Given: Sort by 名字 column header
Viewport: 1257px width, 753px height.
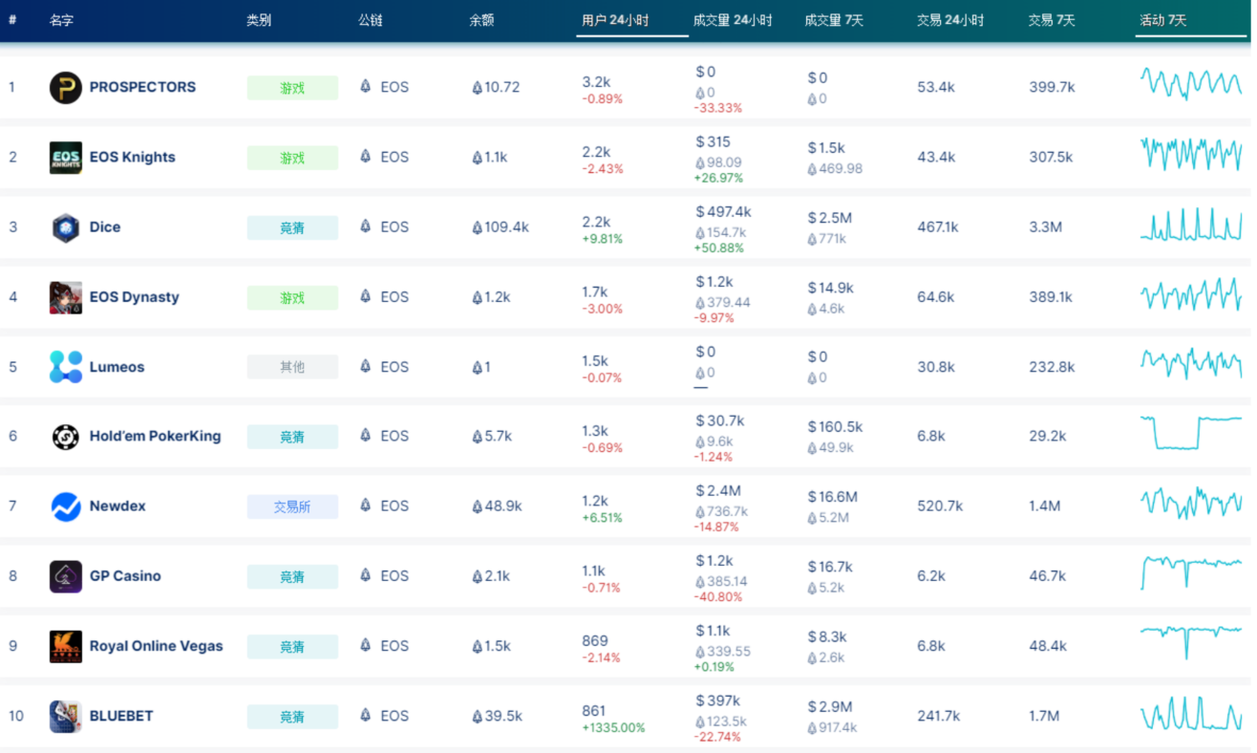Looking at the screenshot, I should pyautogui.click(x=62, y=20).
